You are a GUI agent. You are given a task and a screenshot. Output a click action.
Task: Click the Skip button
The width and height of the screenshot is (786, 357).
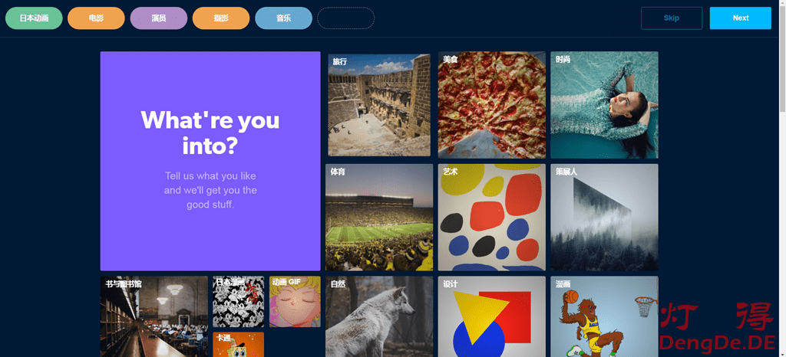click(671, 18)
